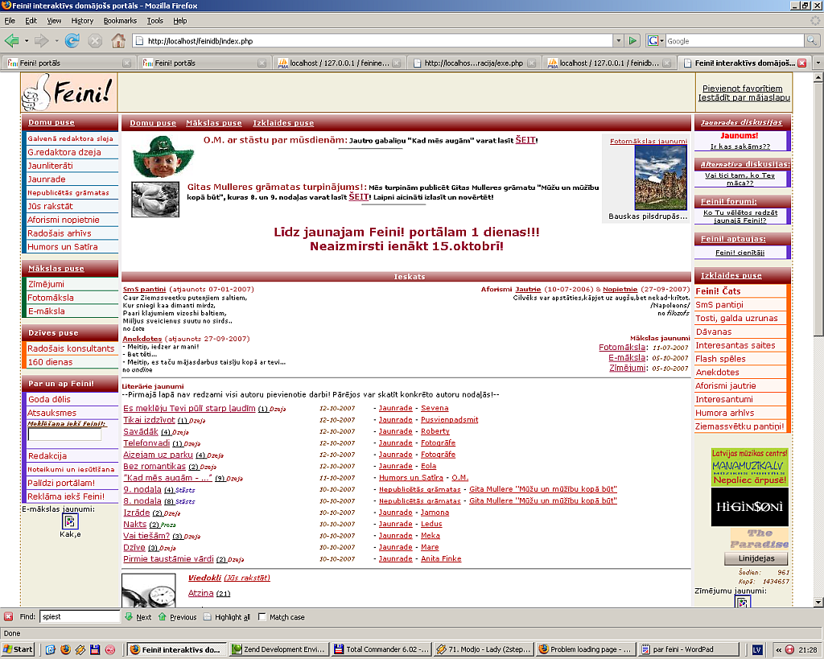
Task: Expand the address bar URL dropdown
Action: (619, 40)
